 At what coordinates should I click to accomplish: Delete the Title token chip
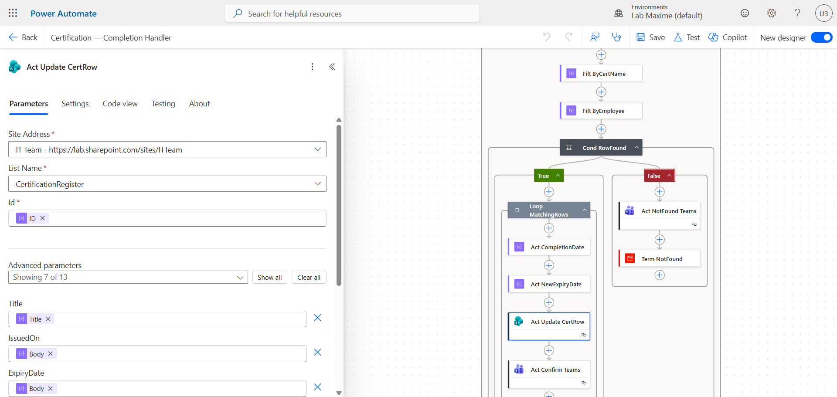48,319
